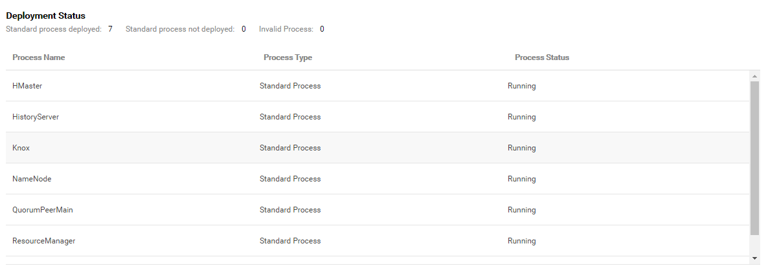Screen dimensions: 768x268
Task: Click Running status of Knox
Action: [x=522, y=148]
